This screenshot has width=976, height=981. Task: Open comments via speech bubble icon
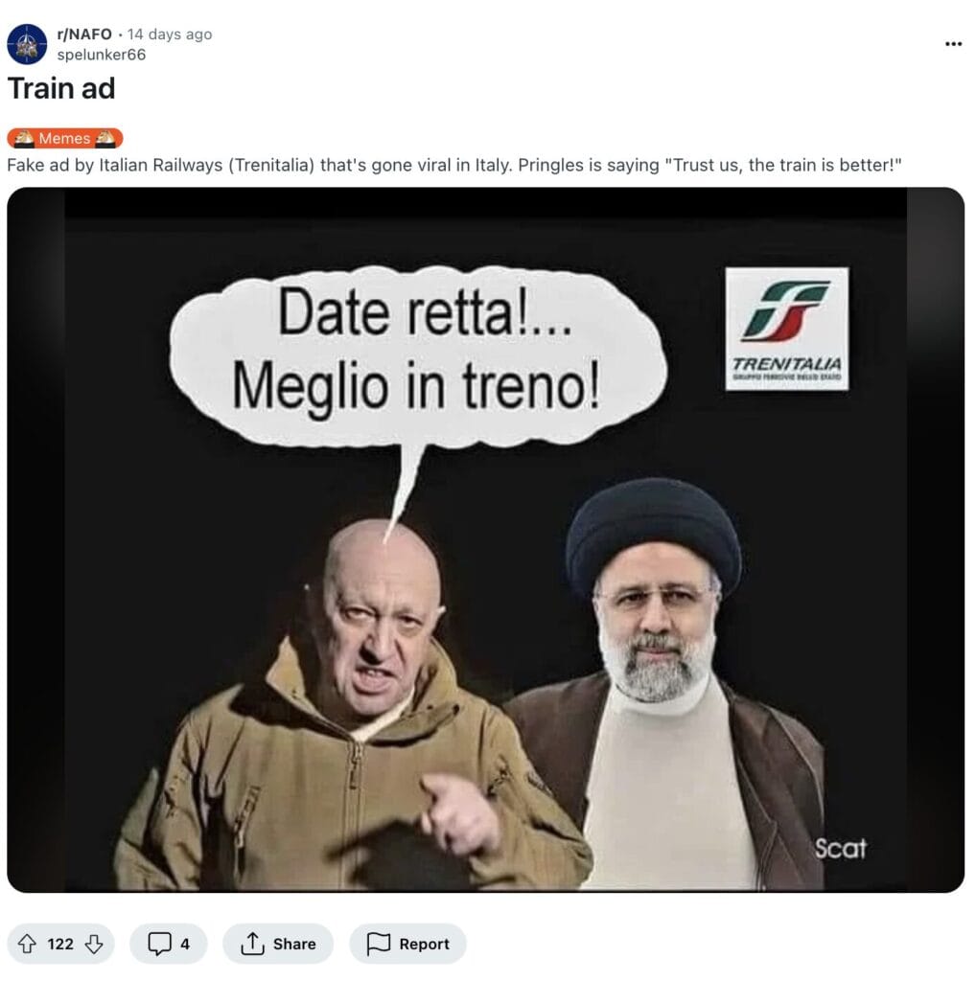point(159,944)
